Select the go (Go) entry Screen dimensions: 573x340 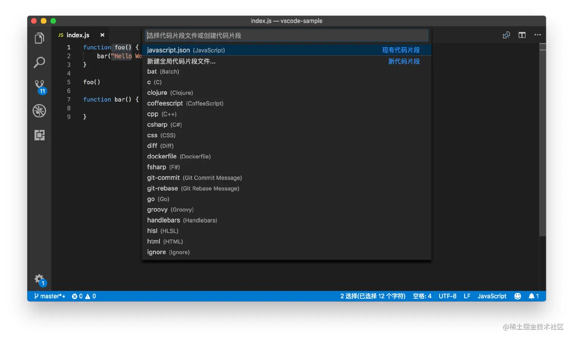[286, 199]
